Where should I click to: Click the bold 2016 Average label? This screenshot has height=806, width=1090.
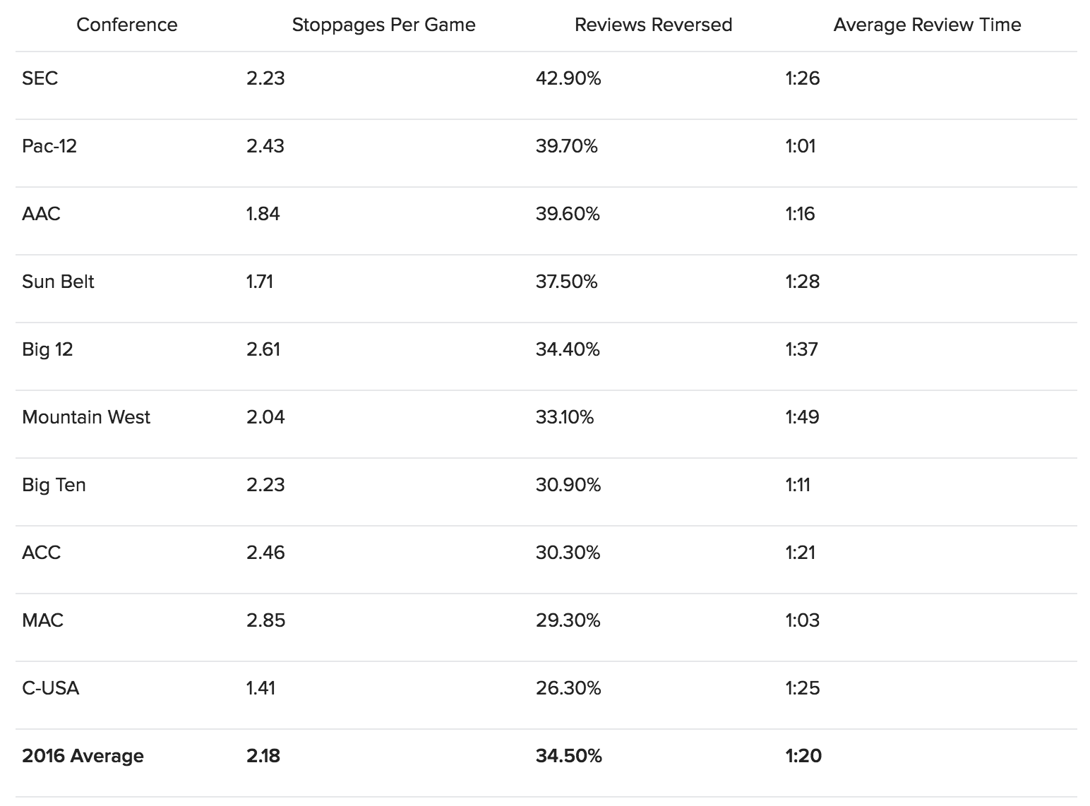coord(83,756)
